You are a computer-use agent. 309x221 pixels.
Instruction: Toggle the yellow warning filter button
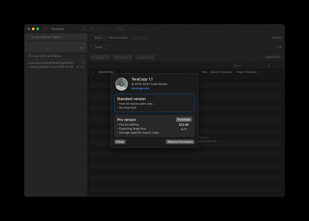coord(270,65)
